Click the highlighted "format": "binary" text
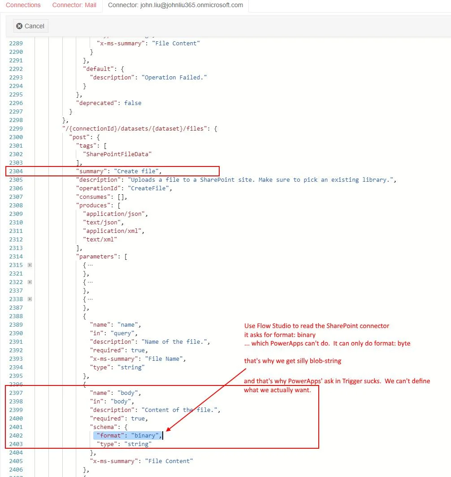451x477 pixels. (x=127, y=436)
